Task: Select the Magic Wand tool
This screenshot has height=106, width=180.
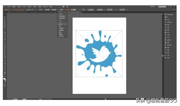Action: pyautogui.click(x=5, y=19)
